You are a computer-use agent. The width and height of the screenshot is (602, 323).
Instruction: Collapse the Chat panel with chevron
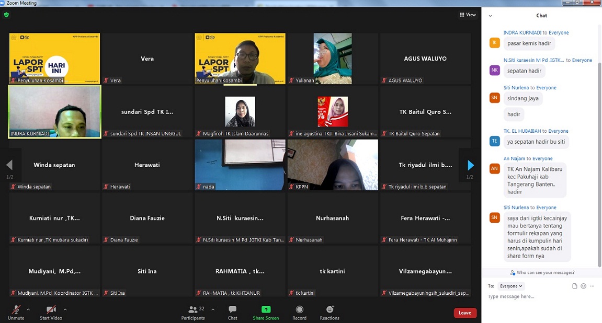point(490,16)
